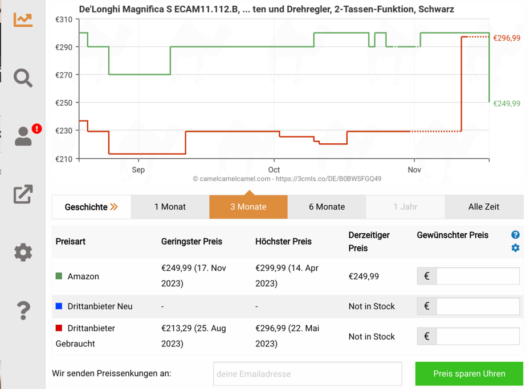The width and height of the screenshot is (530, 389).
Task: Click Amazon lowest price €249,99 (17. Nov 2023)
Action: (x=194, y=276)
